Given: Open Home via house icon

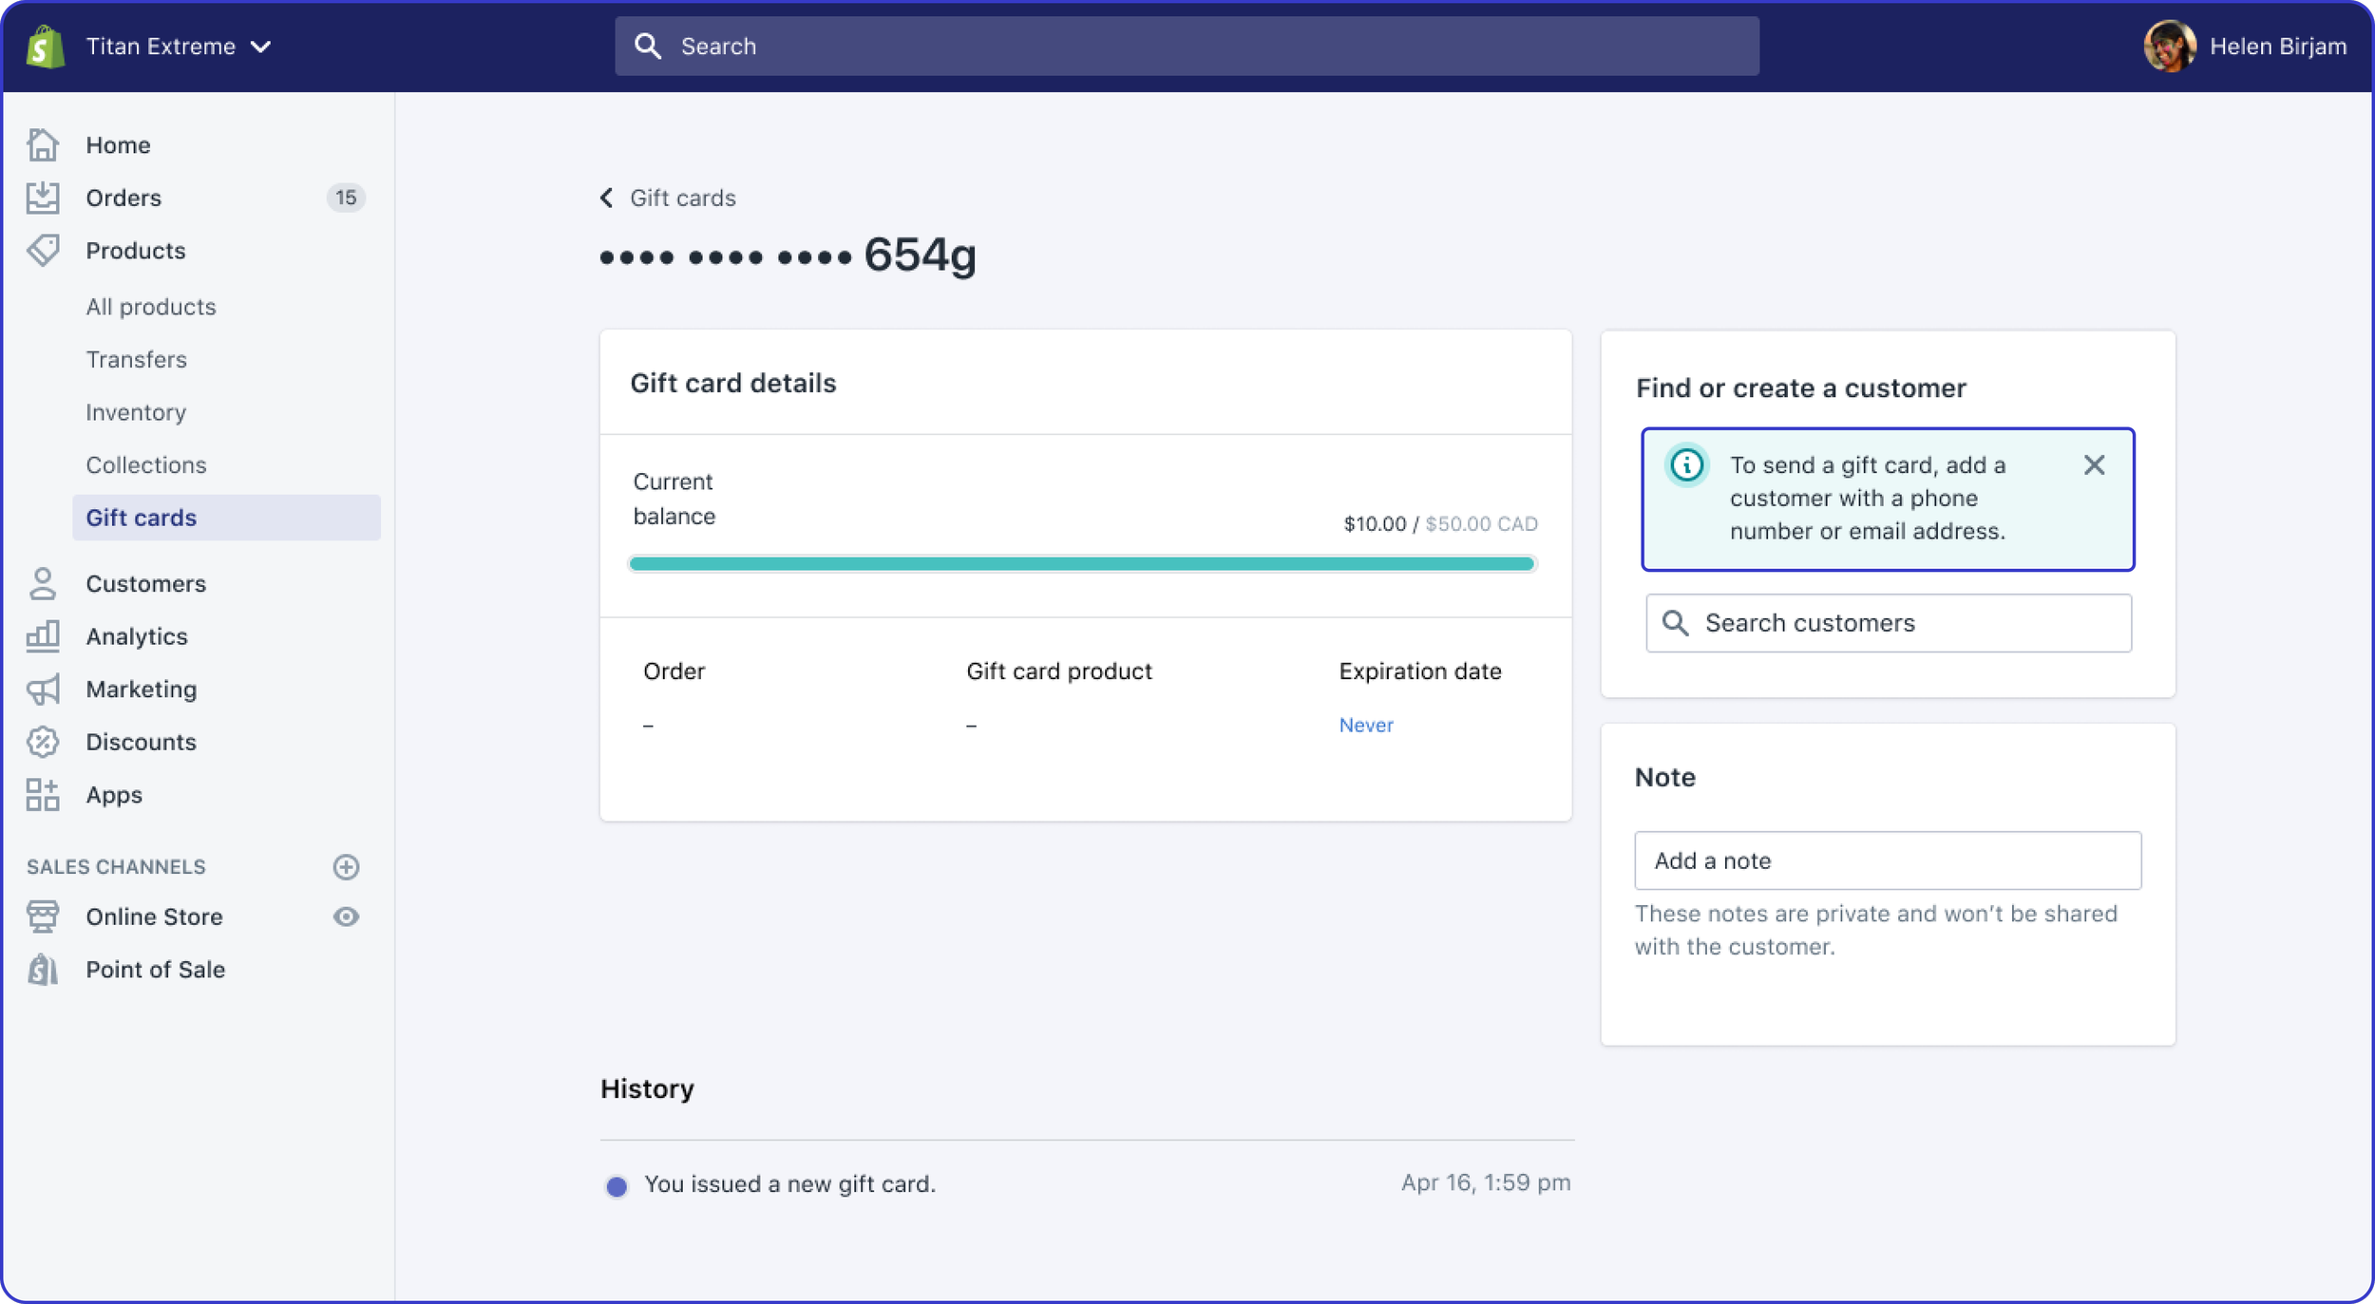Looking at the screenshot, I should (x=43, y=144).
